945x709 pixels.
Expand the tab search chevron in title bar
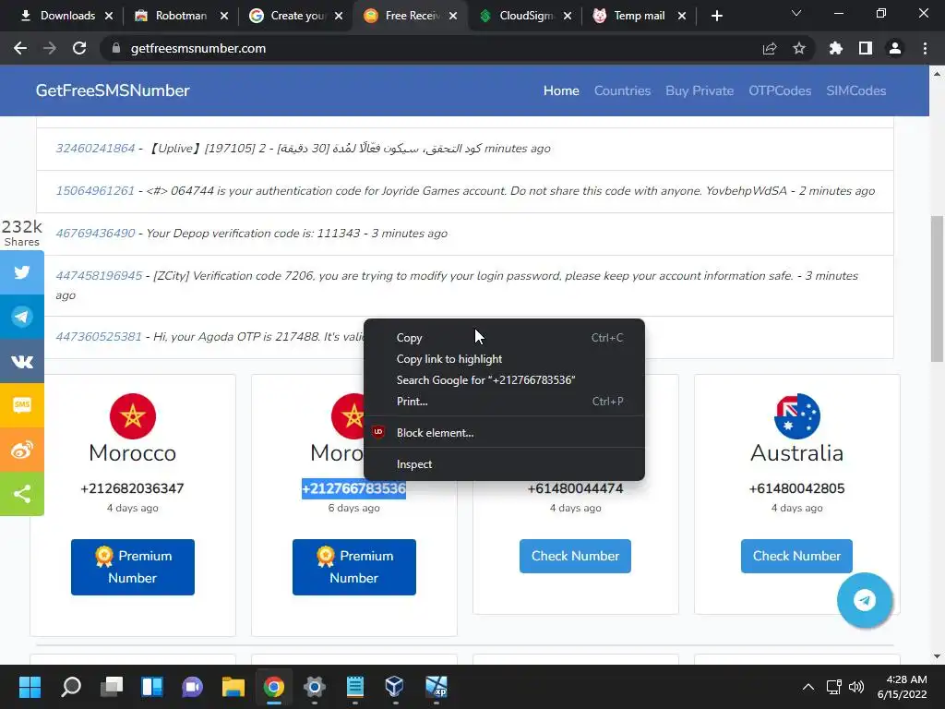(796, 13)
